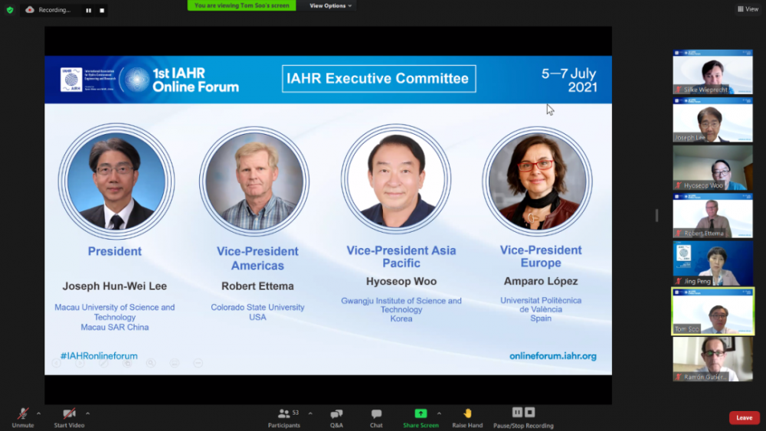Screen dimensions: 766x431
Task: Click the text "Colorado State University"
Action: 257,308
